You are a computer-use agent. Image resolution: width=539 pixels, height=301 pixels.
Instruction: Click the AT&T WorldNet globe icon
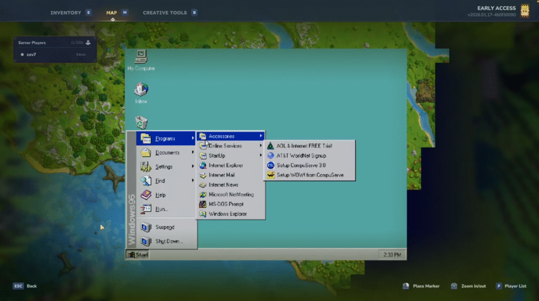[x=271, y=156]
